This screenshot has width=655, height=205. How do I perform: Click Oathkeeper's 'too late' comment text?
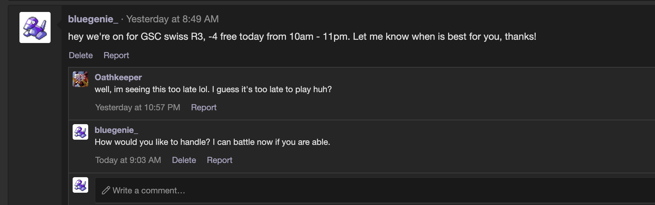click(213, 89)
